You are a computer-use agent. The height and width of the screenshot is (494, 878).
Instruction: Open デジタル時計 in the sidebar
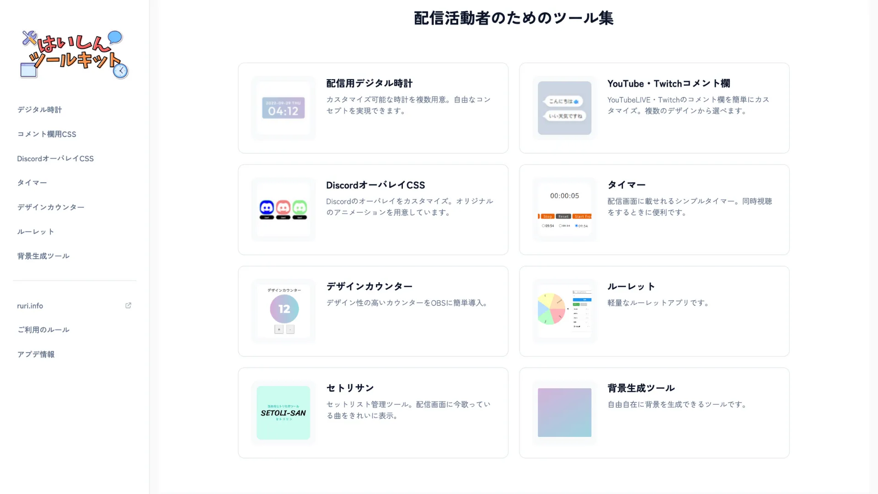39,110
